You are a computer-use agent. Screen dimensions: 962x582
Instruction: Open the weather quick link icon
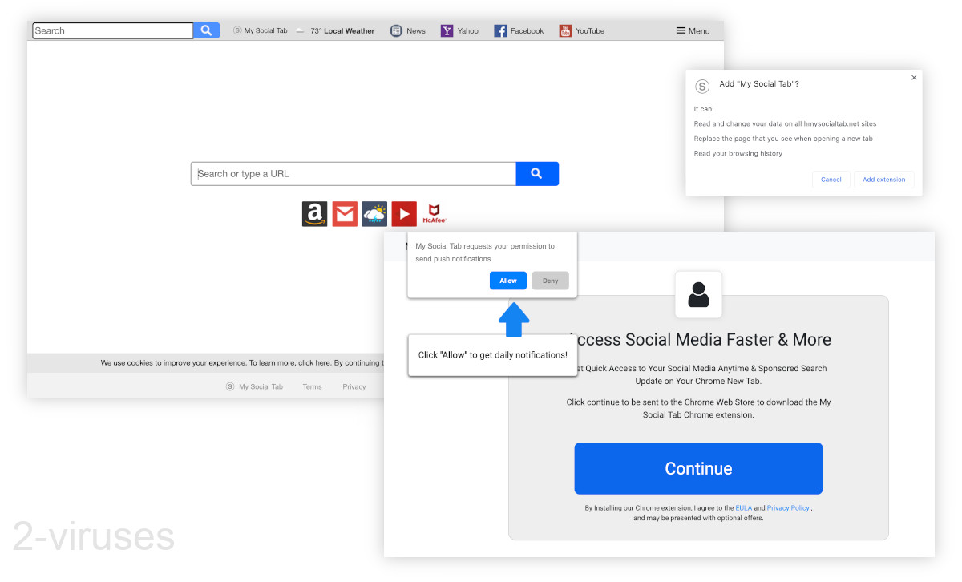coord(374,213)
